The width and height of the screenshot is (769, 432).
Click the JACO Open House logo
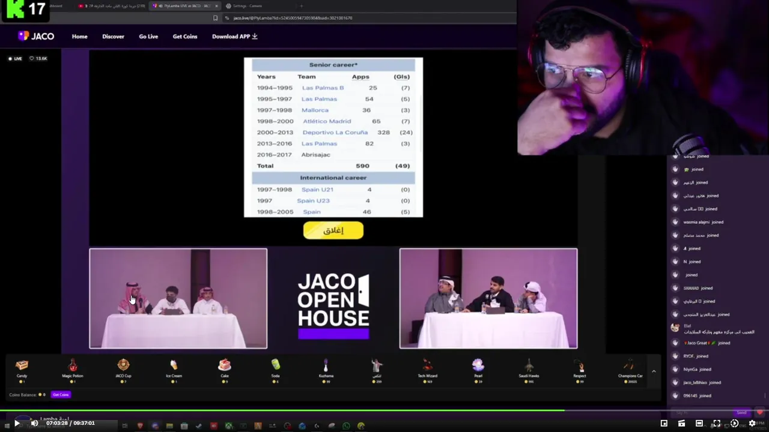[x=333, y=306]
